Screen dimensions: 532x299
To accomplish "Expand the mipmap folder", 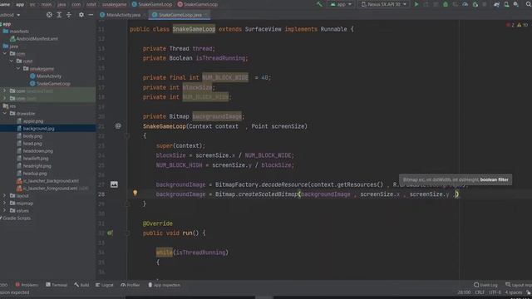I will (5, 203).
